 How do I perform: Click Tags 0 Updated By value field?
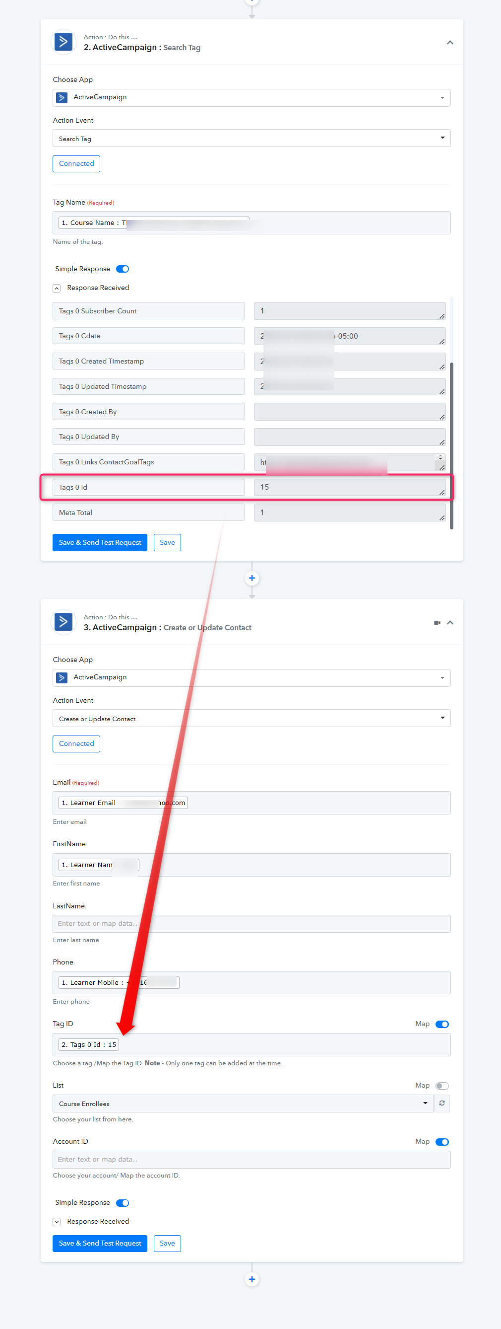(350, 437)
